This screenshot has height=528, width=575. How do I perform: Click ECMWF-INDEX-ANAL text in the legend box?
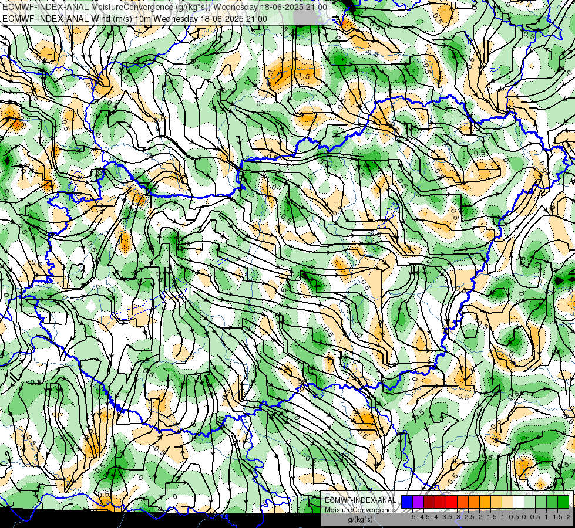360,500
